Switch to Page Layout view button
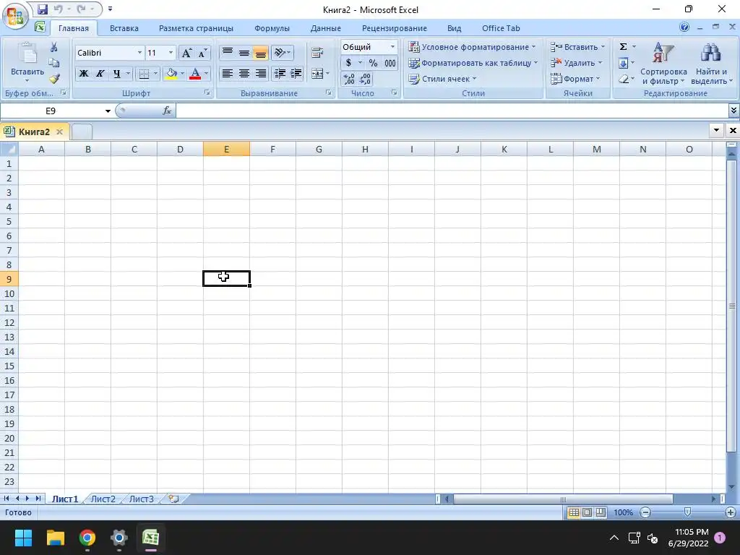This screenshot has height=555, width=740. click(x=587, y=512)
